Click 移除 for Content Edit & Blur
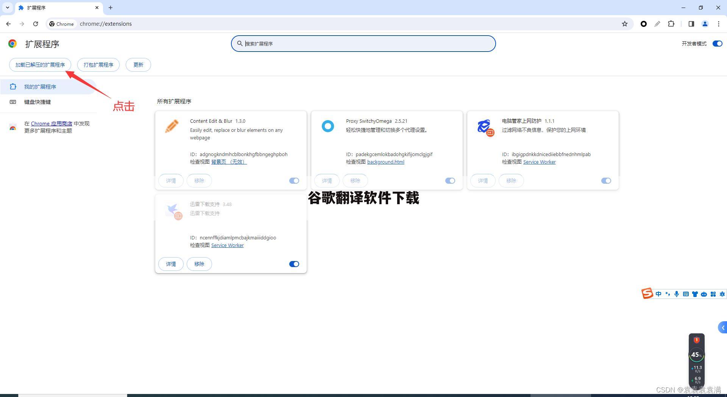The width and height of the screenshot is (727, 397). pyautogui.click(x=199, y=181)
